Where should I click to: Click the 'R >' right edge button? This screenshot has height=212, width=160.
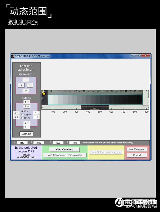pyautogui.click(x=36, y=117)
